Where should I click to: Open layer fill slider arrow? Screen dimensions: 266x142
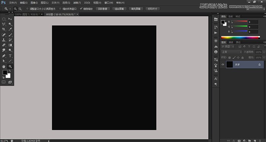[x=264, y=57]
